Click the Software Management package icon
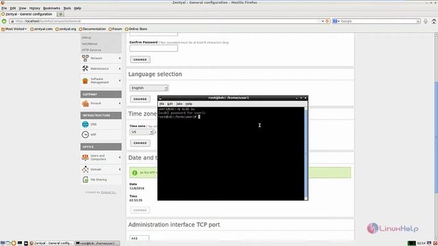The height and width of the screenshot is (246, 438). [85, 81]
